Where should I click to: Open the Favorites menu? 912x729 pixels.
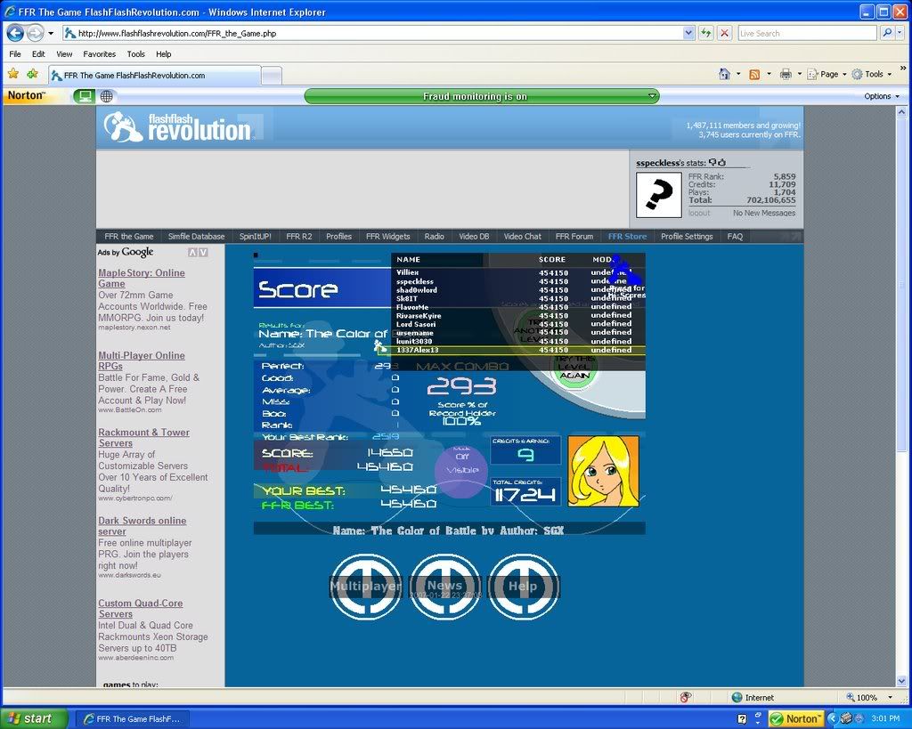[x=99, y=54]
